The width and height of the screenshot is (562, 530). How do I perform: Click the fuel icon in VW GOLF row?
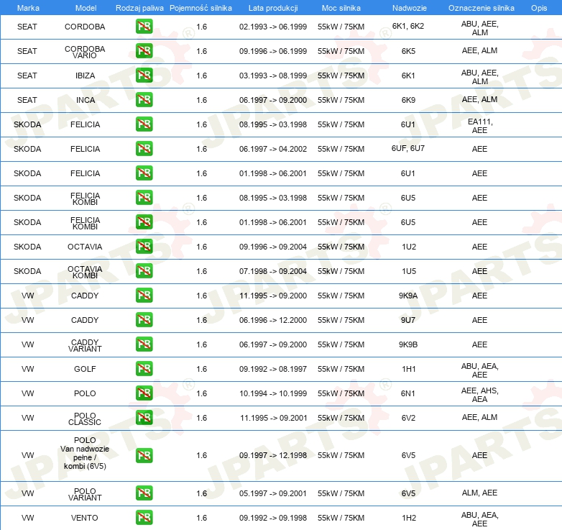click(144, 369)
